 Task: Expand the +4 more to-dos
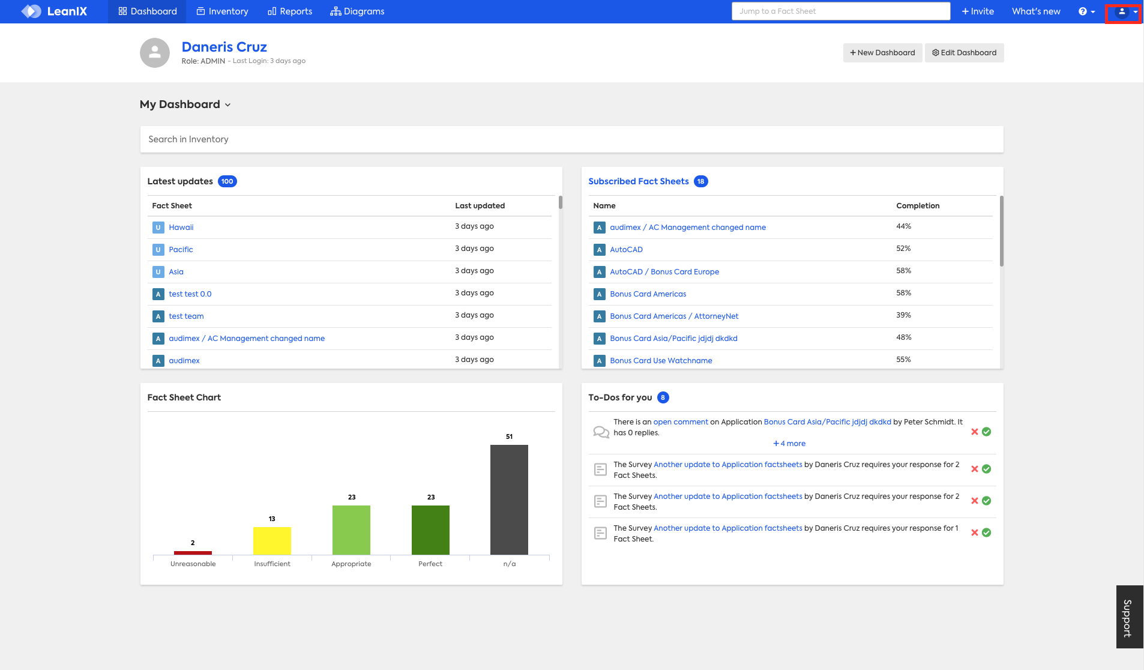click(x=789, y=444)
